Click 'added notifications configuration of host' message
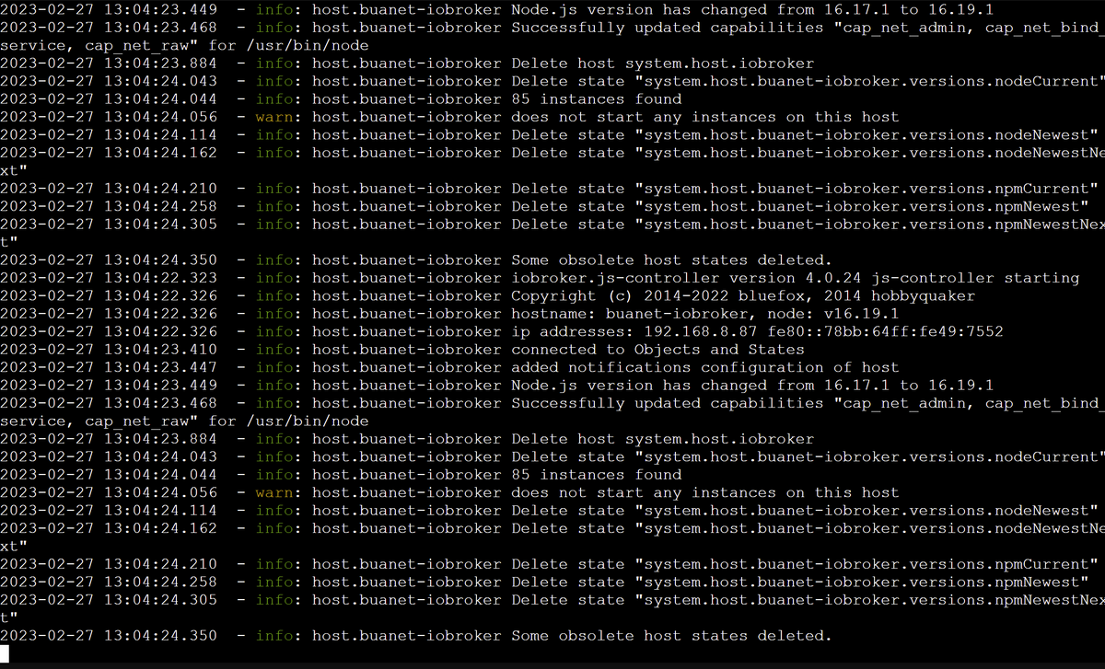 click(x=705, y=367)
